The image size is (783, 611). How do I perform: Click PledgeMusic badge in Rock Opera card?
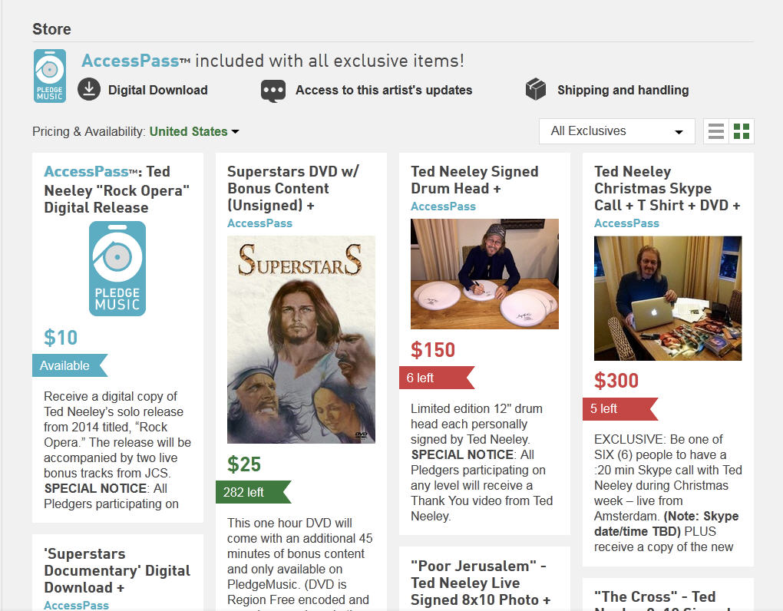point(117,269)
